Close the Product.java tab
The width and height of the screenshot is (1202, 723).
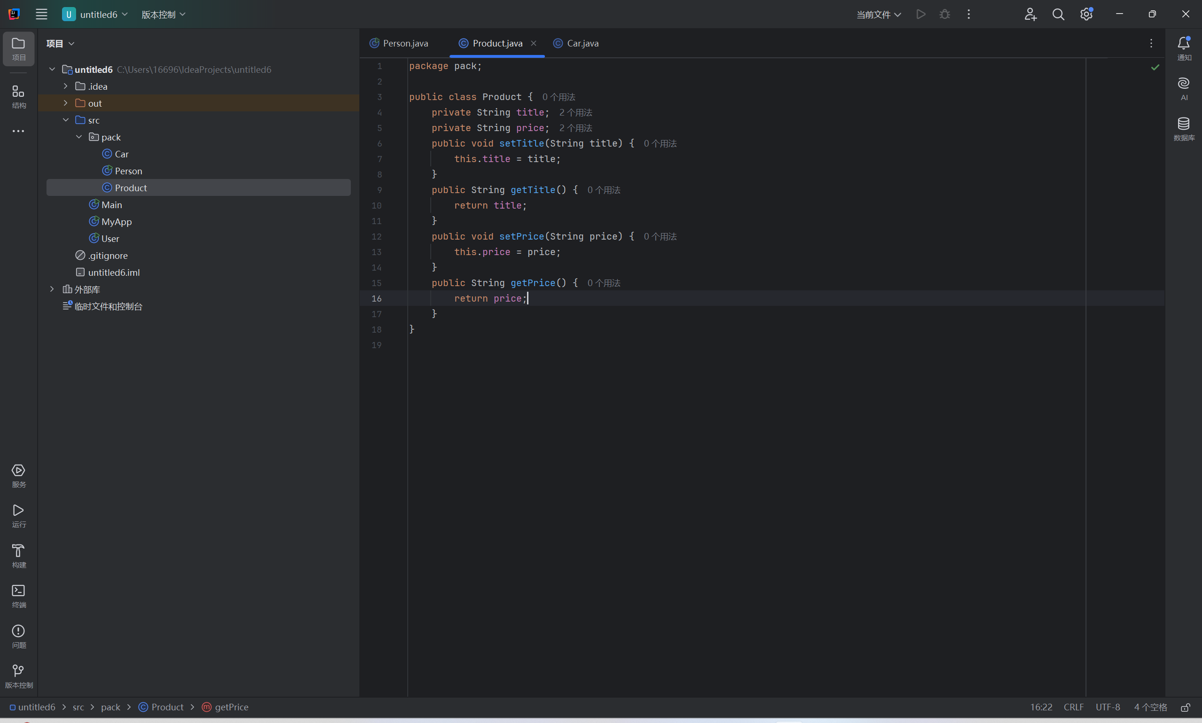[x=533, y=43]
